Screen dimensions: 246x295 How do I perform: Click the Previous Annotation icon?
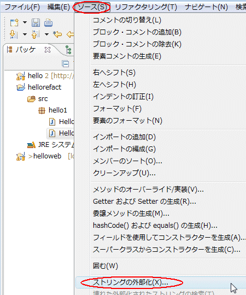(x=36, y=34)
